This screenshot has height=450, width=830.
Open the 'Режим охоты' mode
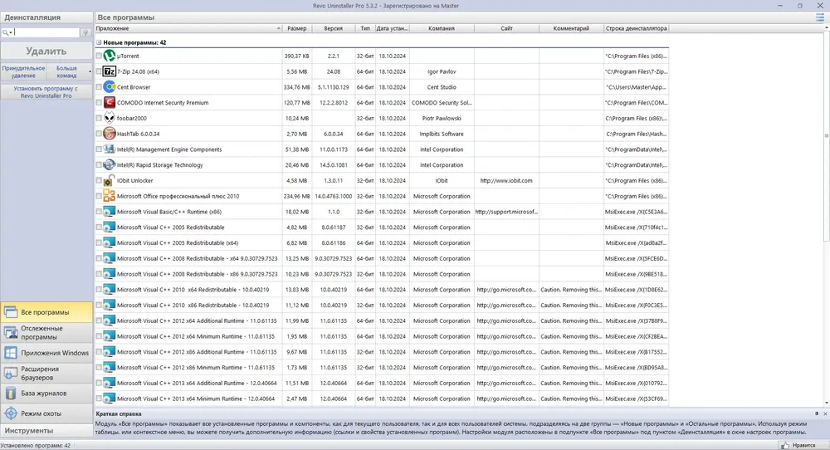(x=46, y=413)
